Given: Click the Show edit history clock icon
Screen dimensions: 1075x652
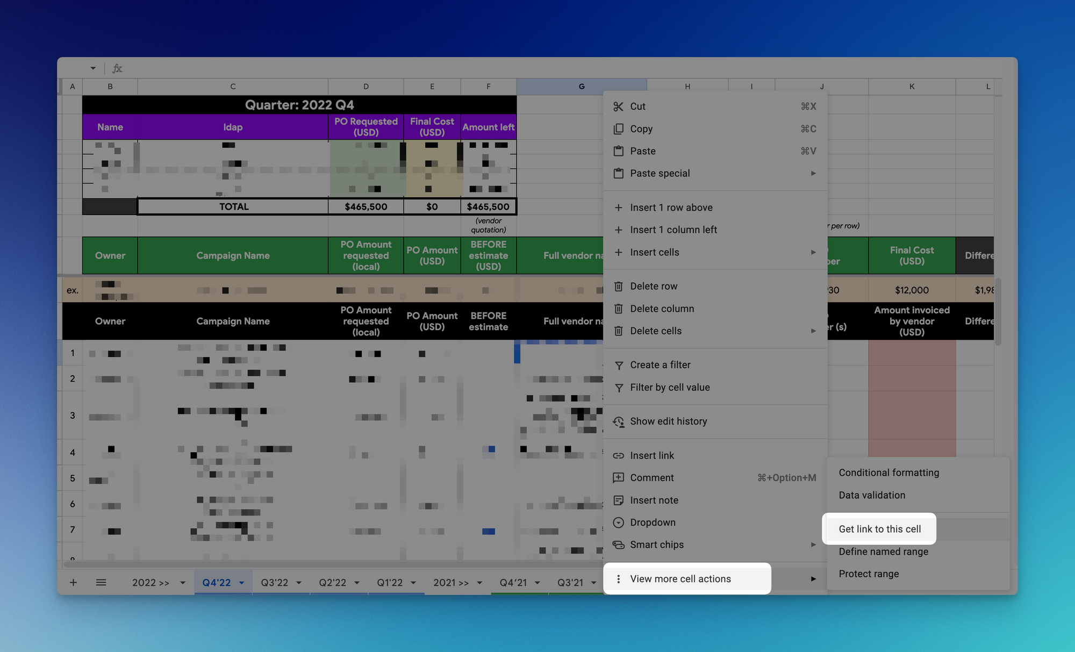Looking at the screenshot, I should click(x=619, y=422).
